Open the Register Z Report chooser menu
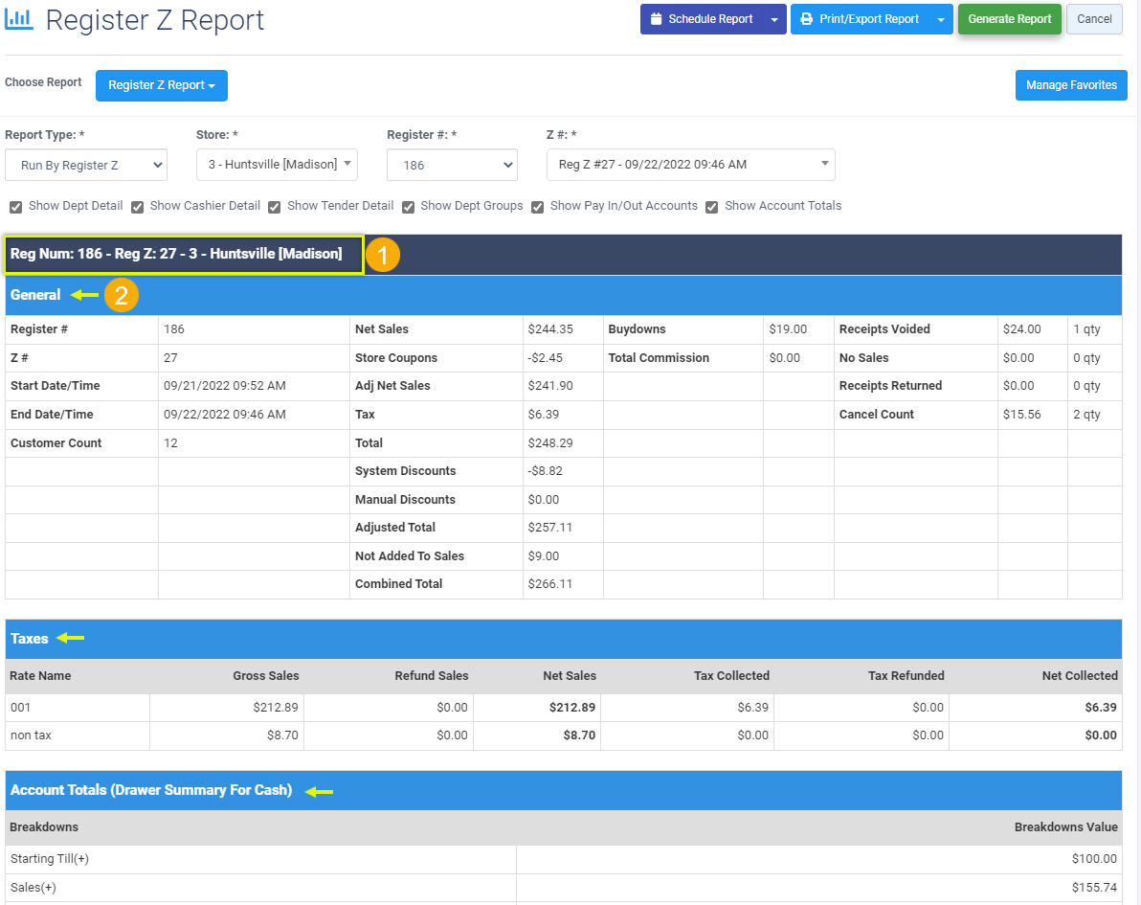 (161, 85)
